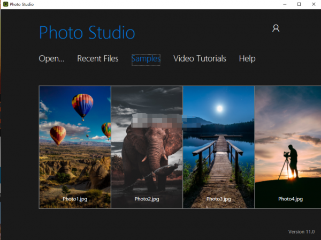Click the Photo Studio app icon in title bar
Screen dimensions: 321x240
pyautogui.click(x=5, y=4)
